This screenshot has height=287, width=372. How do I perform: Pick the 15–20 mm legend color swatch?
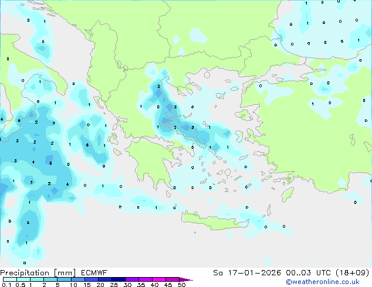(92, 279)
